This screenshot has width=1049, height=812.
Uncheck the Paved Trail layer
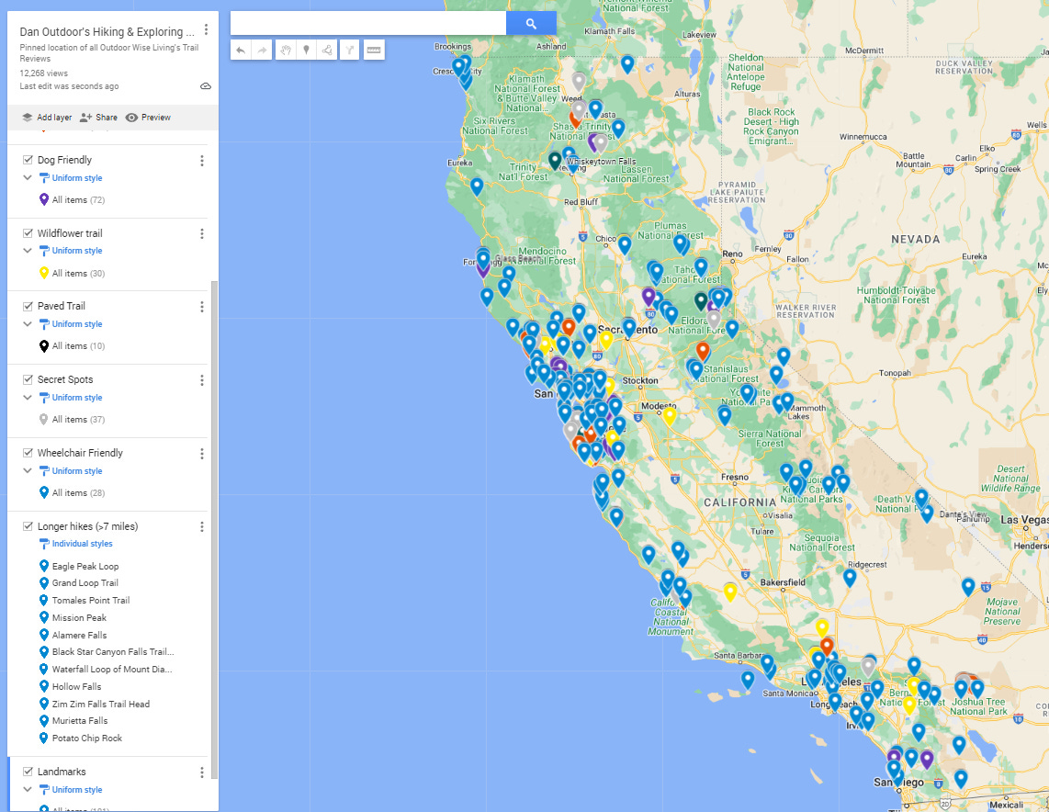(x=28, y=307)
